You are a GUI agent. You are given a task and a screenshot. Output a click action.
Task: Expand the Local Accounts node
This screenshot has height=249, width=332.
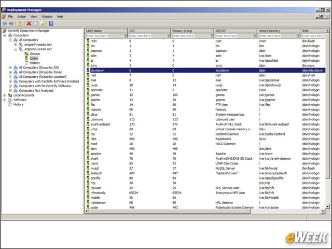coord(5,95)
